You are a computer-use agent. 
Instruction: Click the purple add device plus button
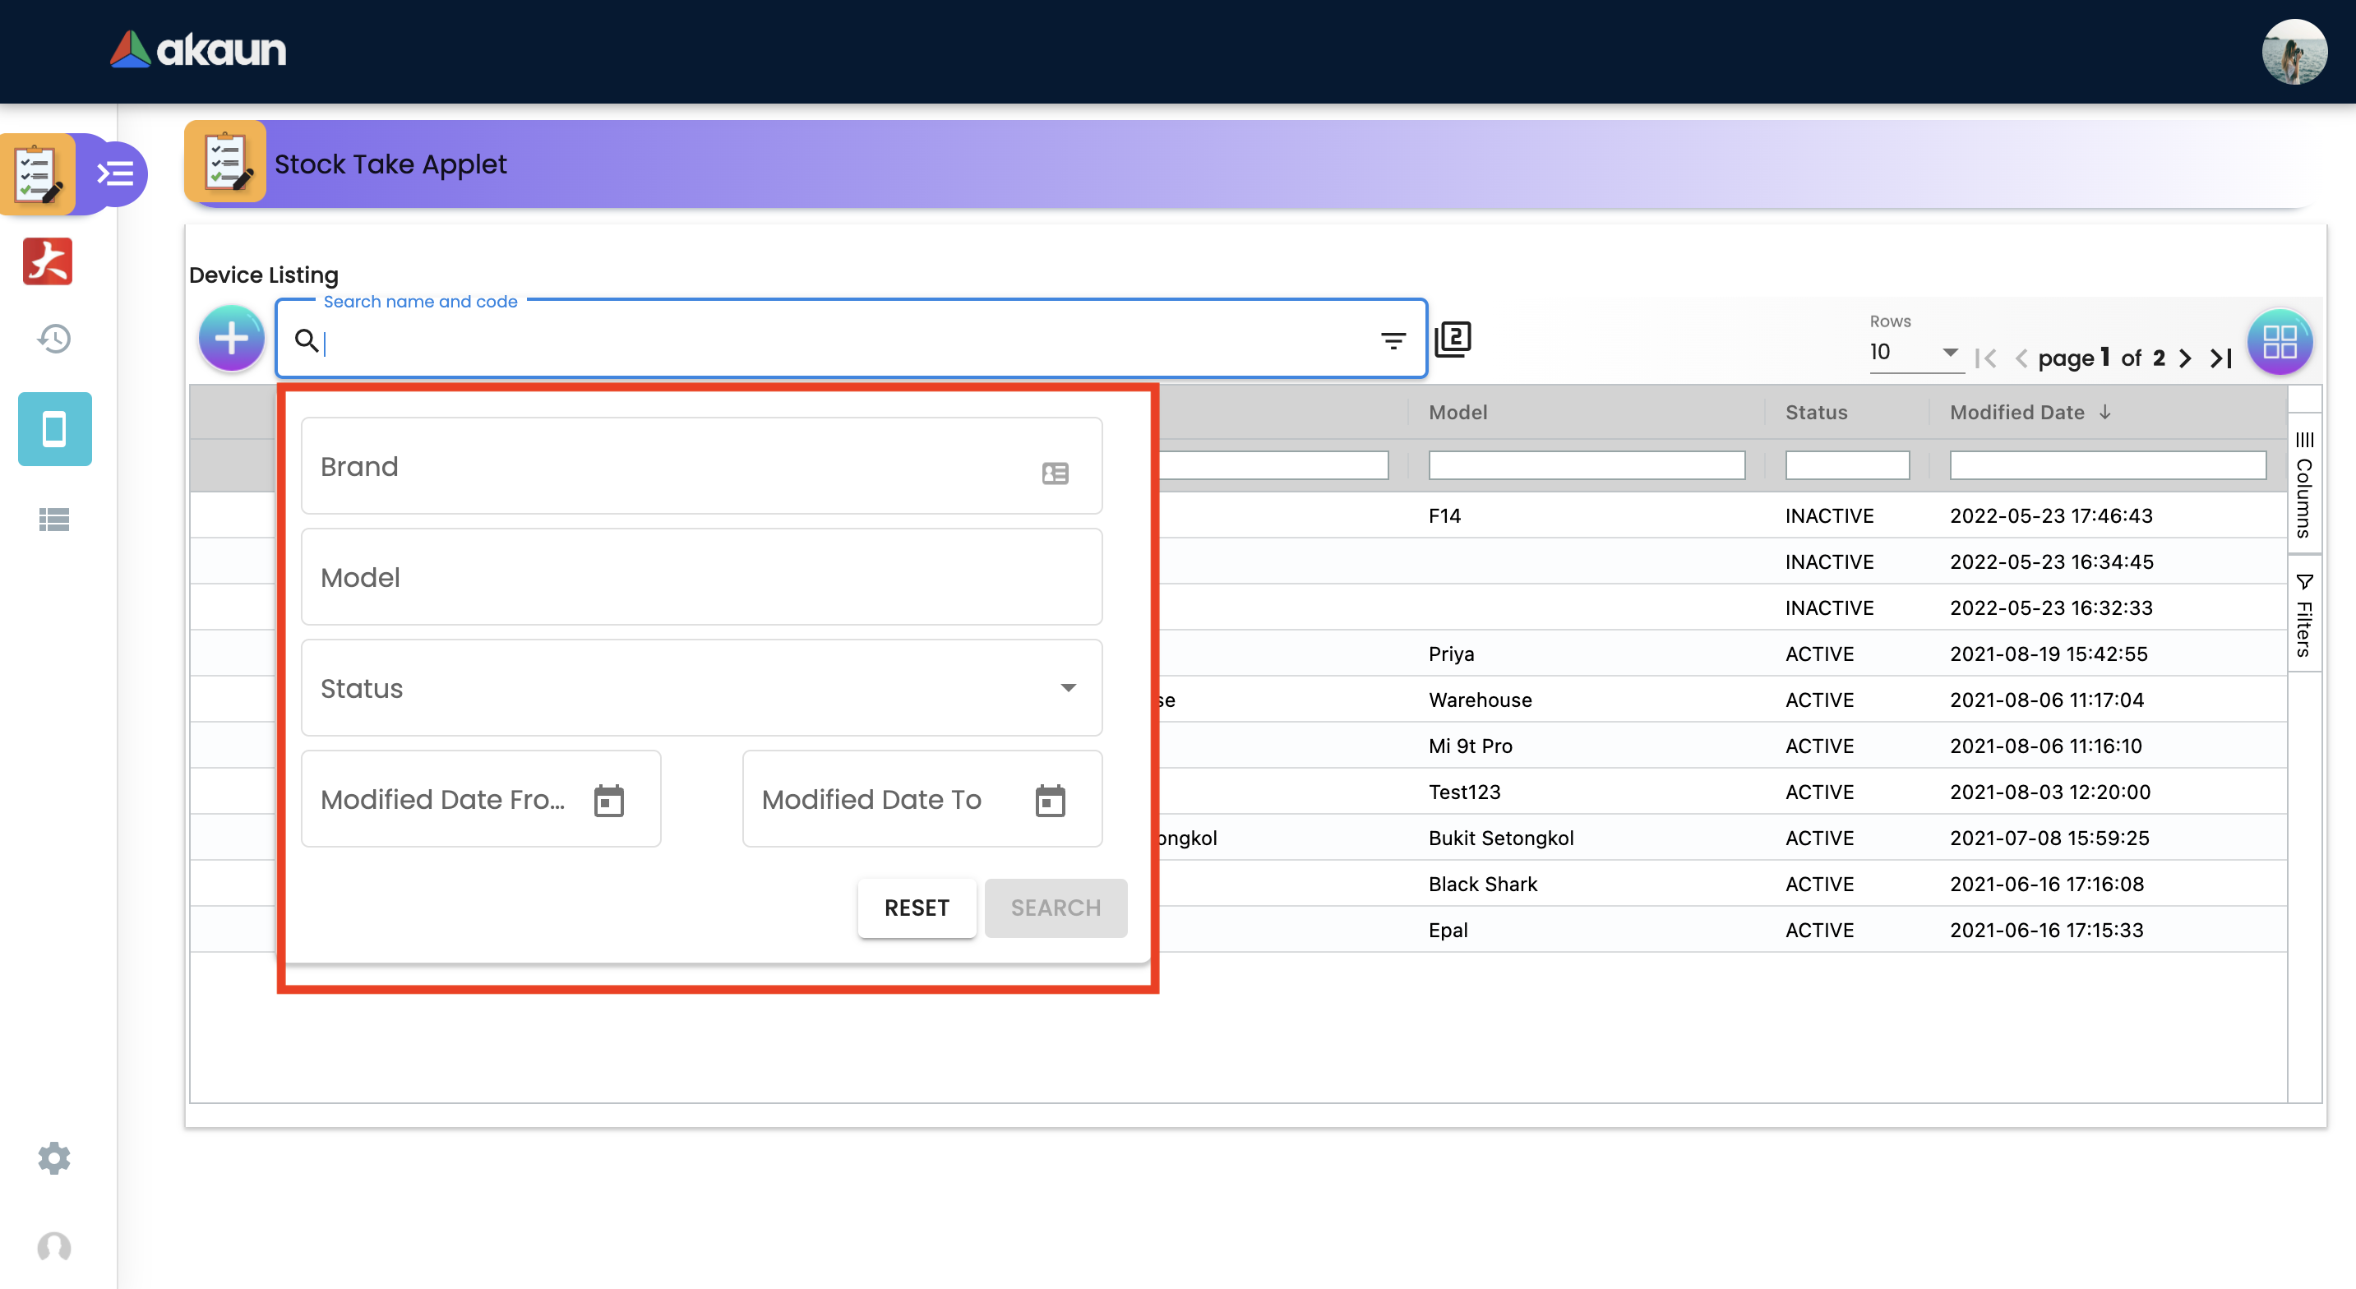(231, 339)
